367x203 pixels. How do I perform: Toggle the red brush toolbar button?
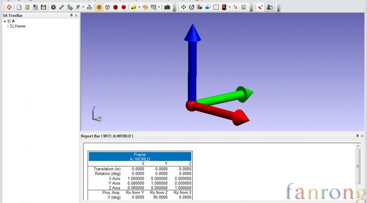tap(260, 7)
